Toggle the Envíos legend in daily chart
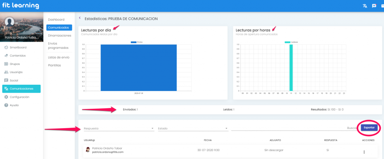Image resolution: width=384 pixels, height=159 pixels. coord(136,42)
